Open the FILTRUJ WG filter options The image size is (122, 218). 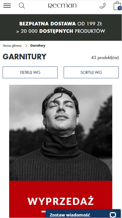pyautogui.click(x=30, y=72)
